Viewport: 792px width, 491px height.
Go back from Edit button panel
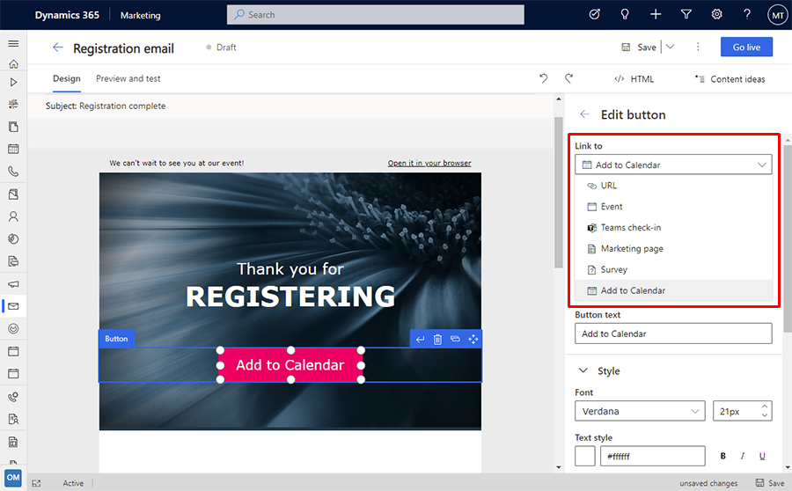click(585, 114)
